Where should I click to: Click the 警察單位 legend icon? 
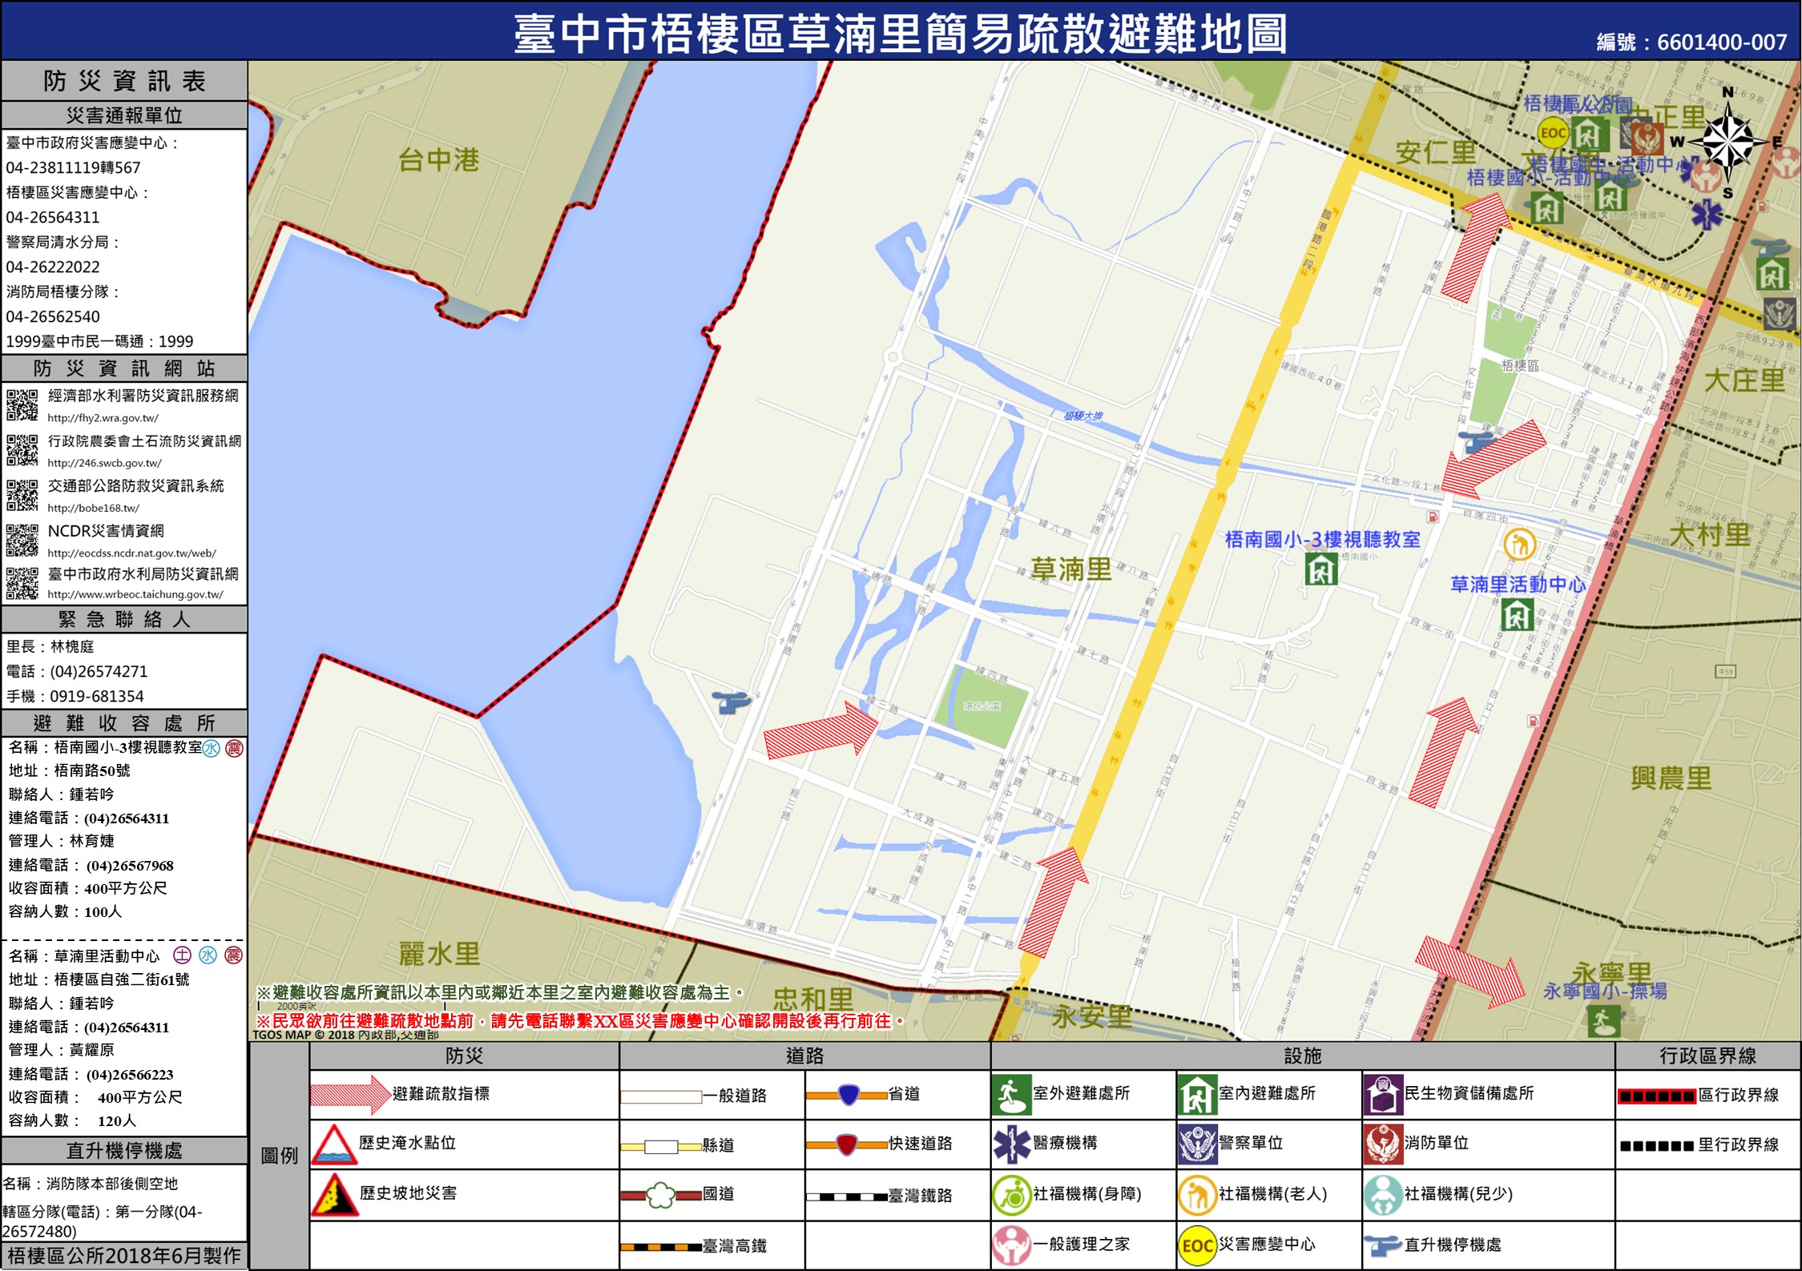click(1197, 1144)
